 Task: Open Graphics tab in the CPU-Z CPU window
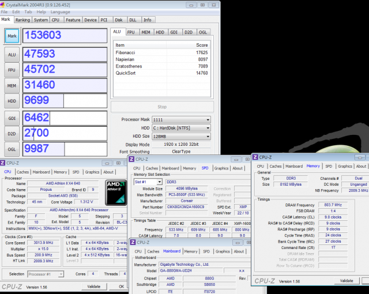(x=92, y=172)
